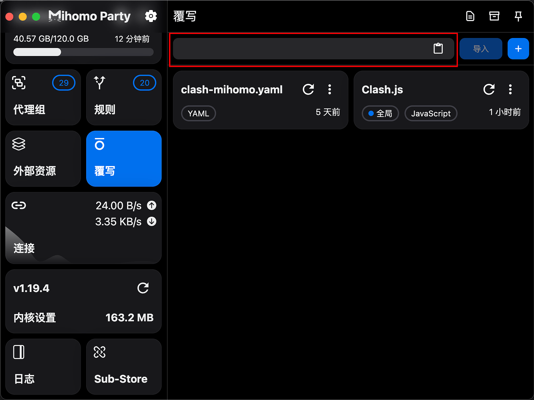The width and height of the screenshot is (534, 400).
Task: Open the Sub-Store card
Action: pos(124,366)
